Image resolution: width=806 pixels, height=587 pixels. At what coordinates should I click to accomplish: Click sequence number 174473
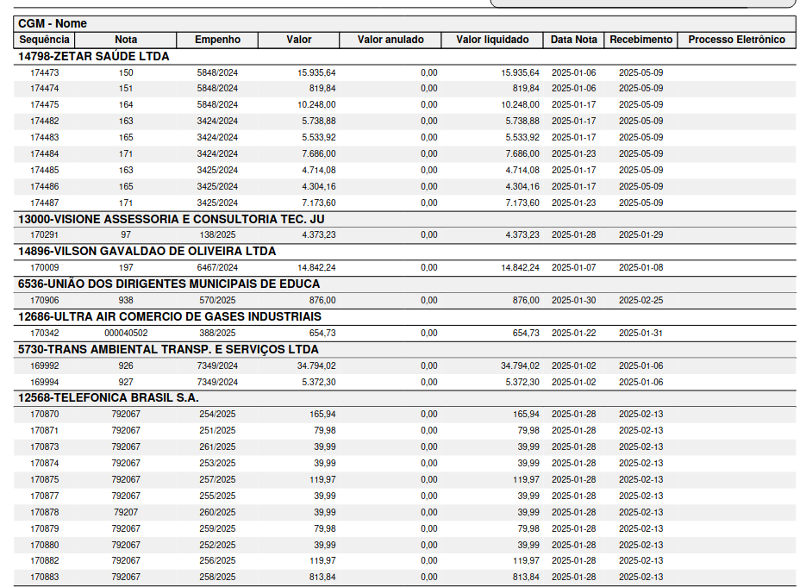[x=45, y=72]
